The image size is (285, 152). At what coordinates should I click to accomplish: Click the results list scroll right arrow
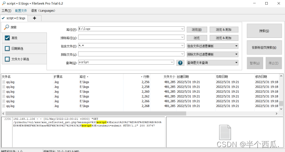tap(277, 113)
